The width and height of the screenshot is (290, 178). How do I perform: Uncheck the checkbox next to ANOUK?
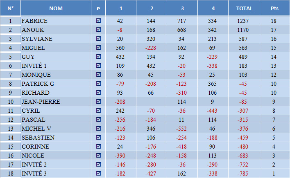tap(98, 29)
